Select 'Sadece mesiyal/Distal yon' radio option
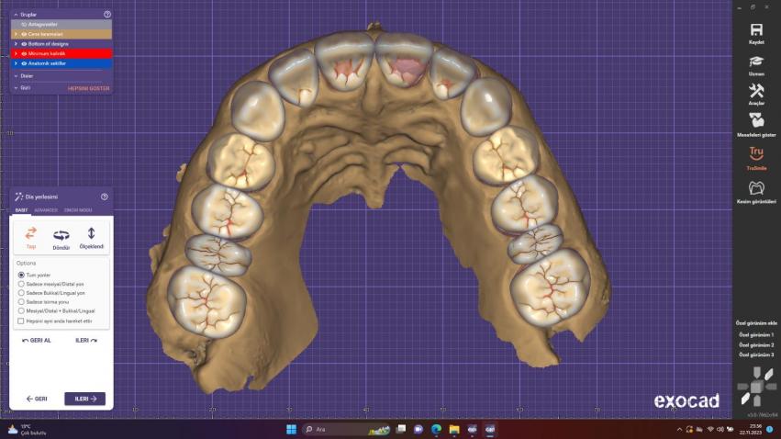 [x=21, y=284]
